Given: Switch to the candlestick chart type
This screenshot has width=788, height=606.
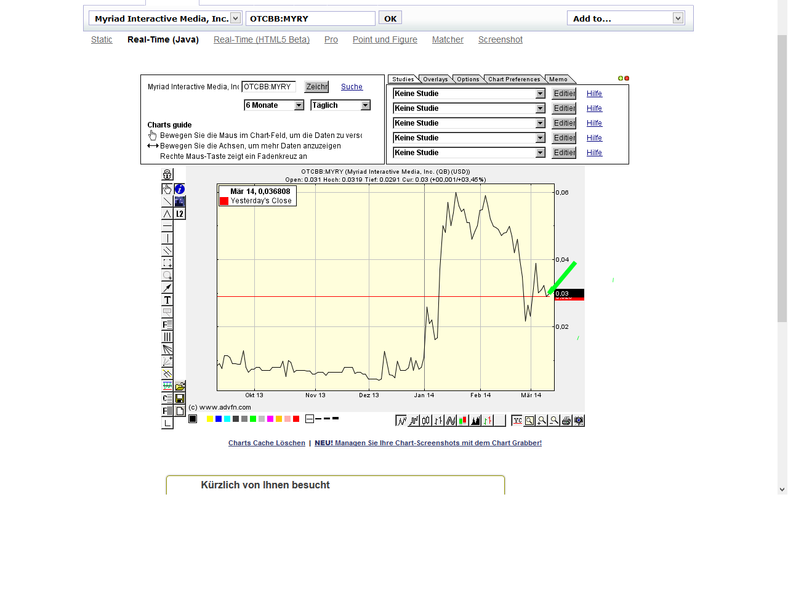Looking at the screenshot, I should tap(426, 421).
